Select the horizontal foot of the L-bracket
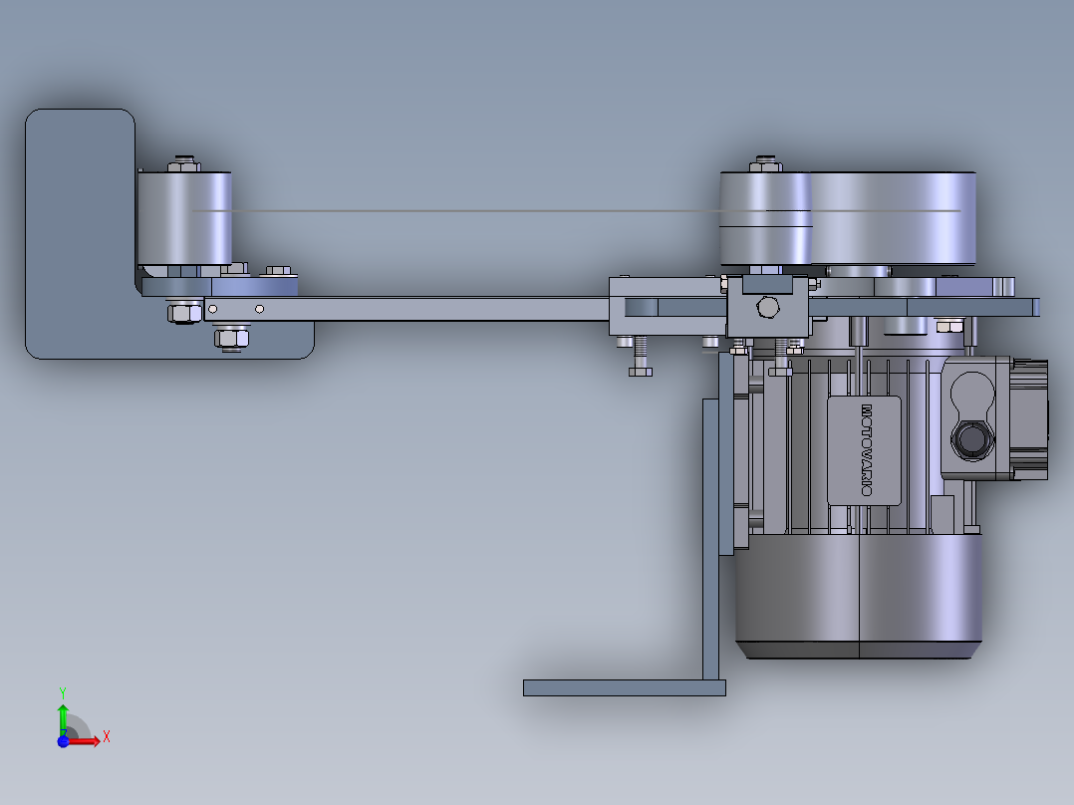The image size is (1074, 805). coord(624,687)
